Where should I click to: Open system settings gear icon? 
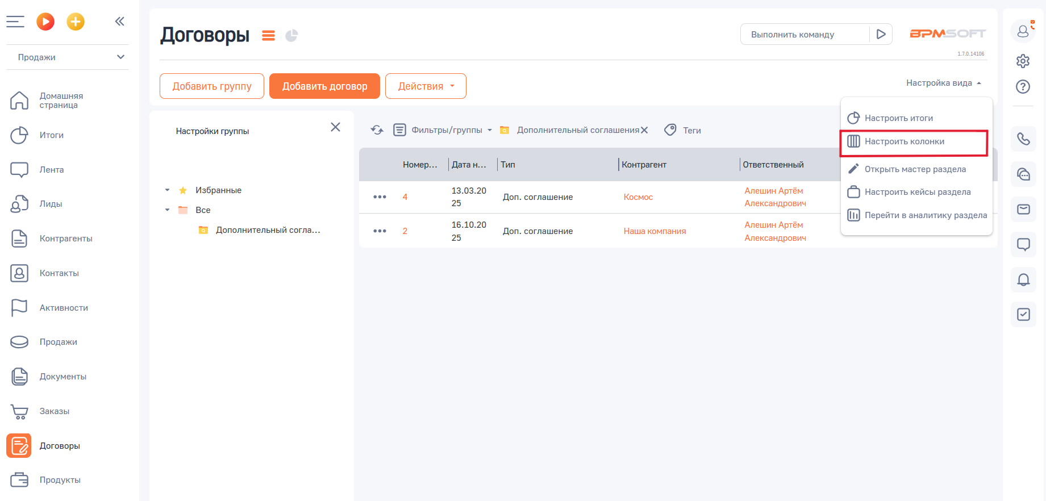pos(1023,61)
